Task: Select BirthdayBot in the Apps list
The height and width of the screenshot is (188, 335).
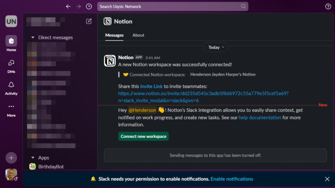Action: (51, 166)
